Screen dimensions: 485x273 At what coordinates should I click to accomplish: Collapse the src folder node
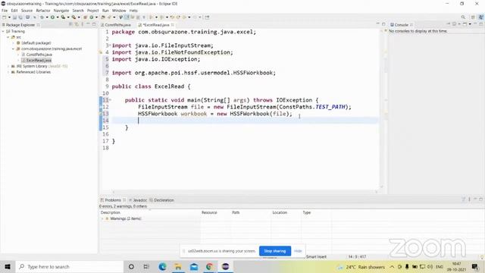8,37
